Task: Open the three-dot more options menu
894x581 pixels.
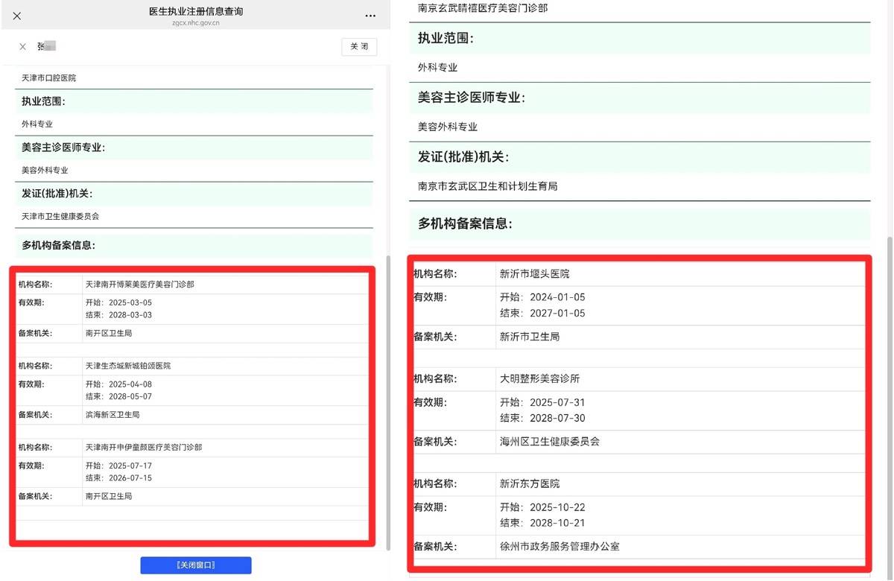Action: 370,16
